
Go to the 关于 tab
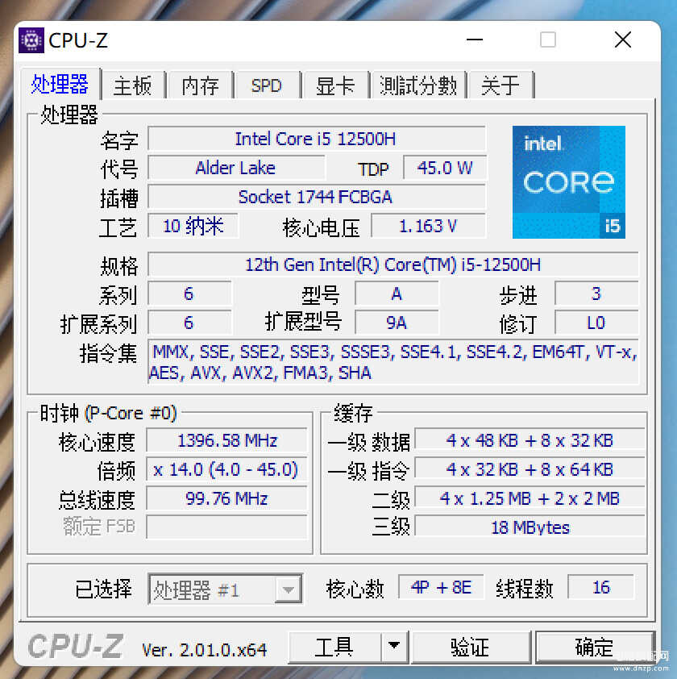pos(500,85)
